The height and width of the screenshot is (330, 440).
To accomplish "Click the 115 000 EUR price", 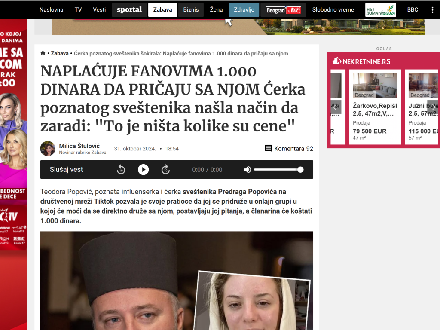I will pyautogui.click(x=424, y=131).
